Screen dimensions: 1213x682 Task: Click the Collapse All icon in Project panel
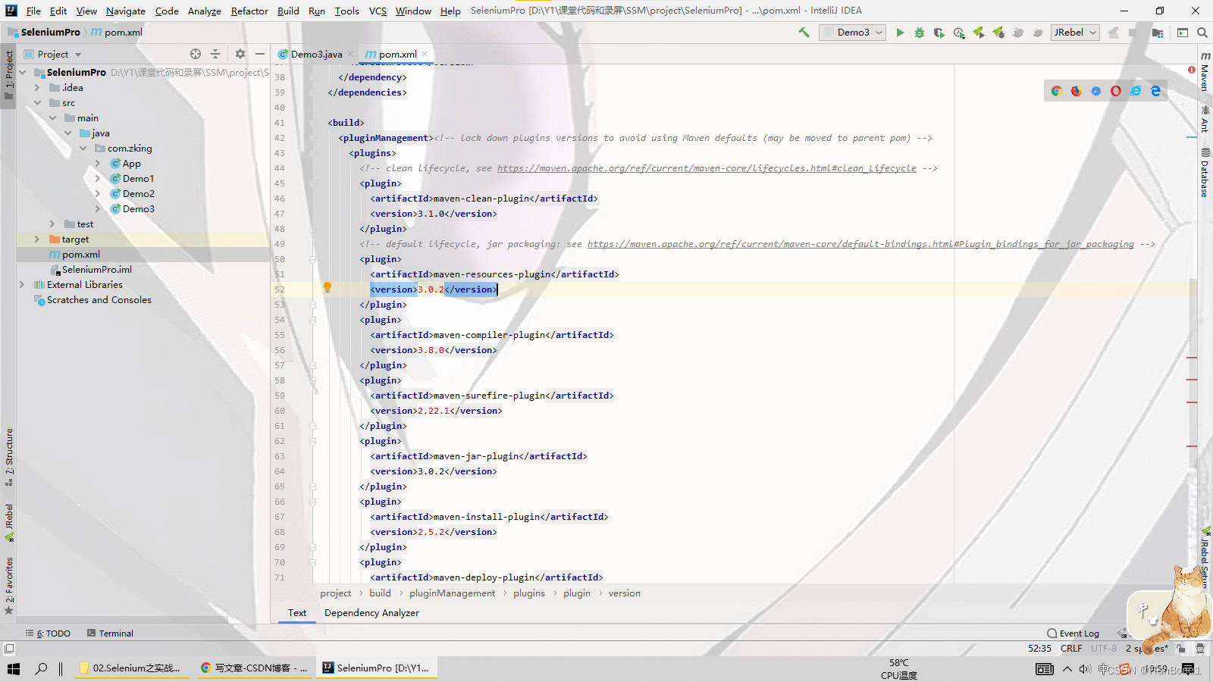pos(215,54)
